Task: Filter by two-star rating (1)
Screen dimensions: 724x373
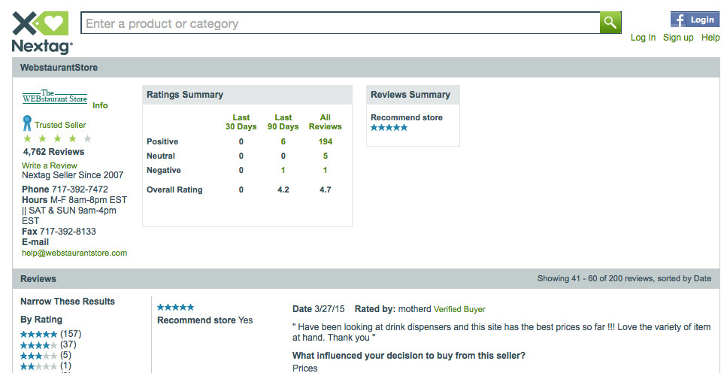Action: (46, 365)
